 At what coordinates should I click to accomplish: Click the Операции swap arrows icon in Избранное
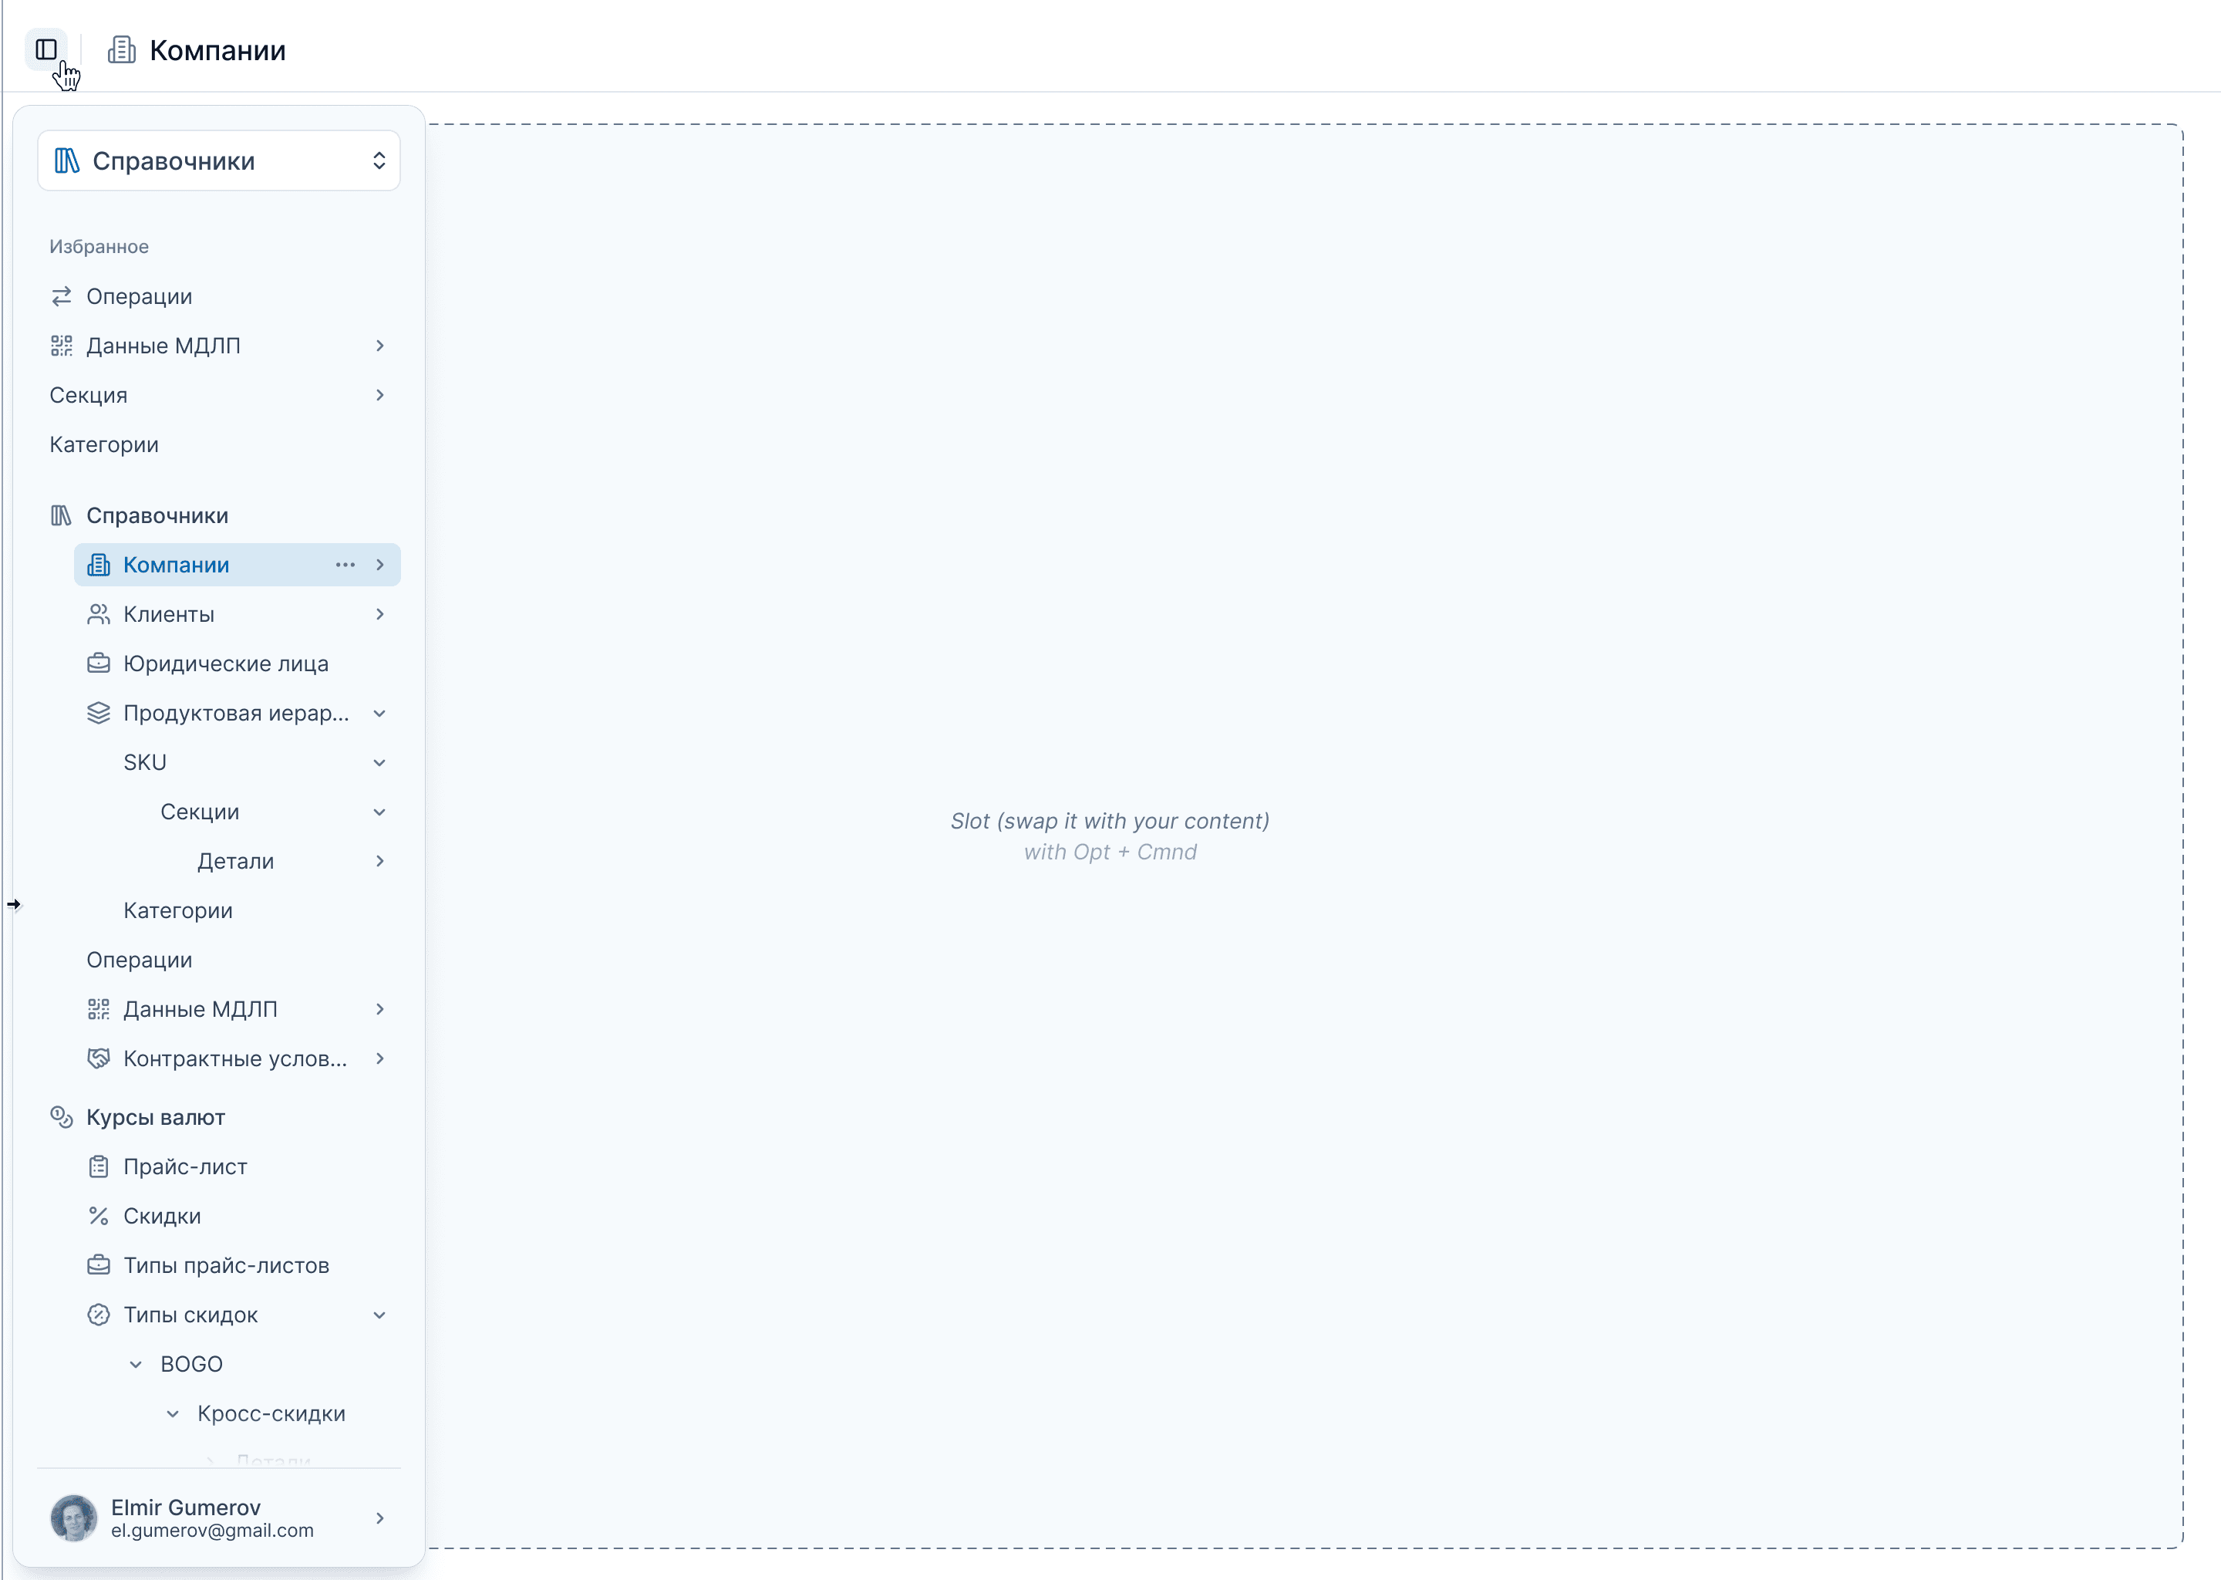61,295
